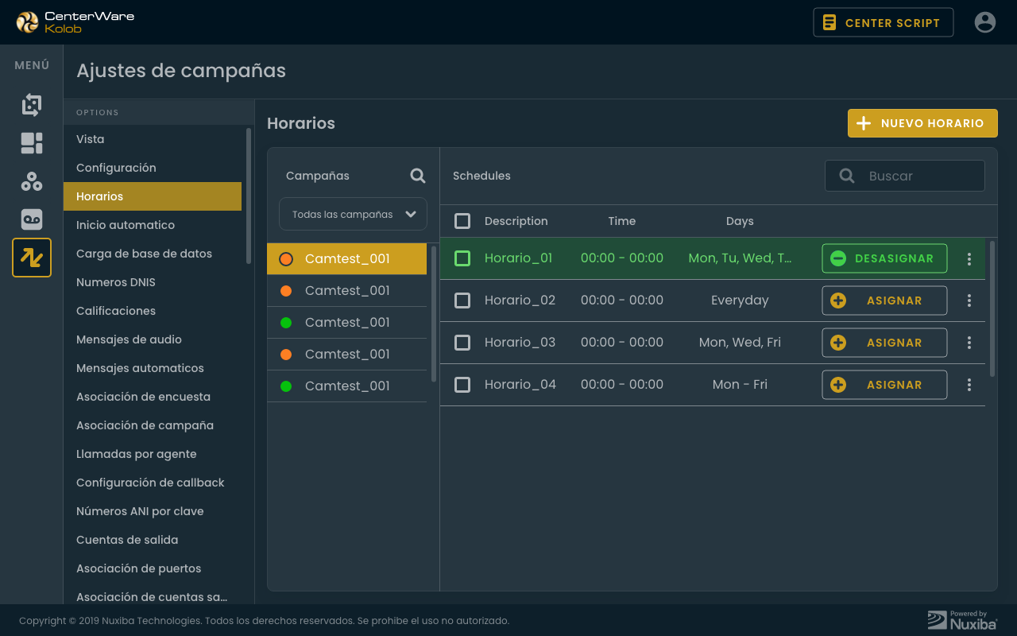1017x636 pixels.
Task: Click the Description column header
Action: click(x=516, y=221)
